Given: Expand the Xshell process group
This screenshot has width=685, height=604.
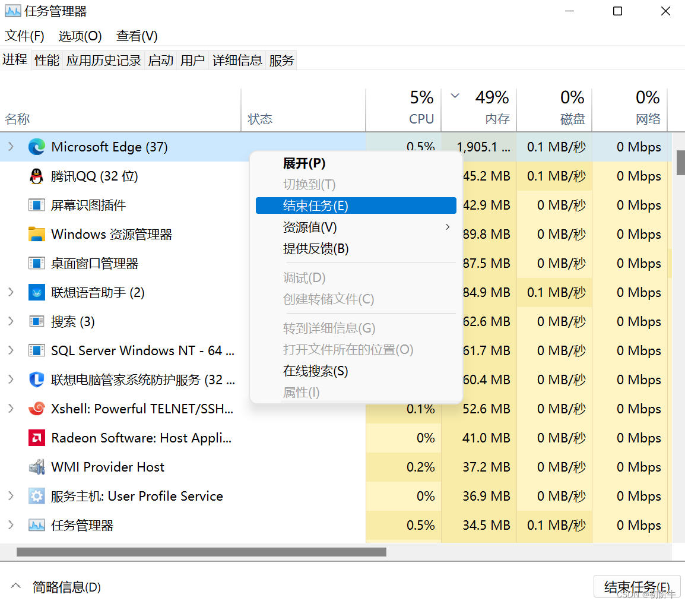Looking at the screenshot, I should click(11, 409).
